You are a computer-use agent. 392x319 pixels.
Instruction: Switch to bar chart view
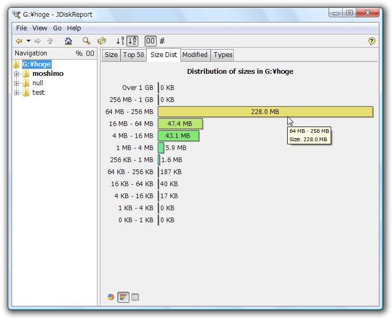pos(123,297)
